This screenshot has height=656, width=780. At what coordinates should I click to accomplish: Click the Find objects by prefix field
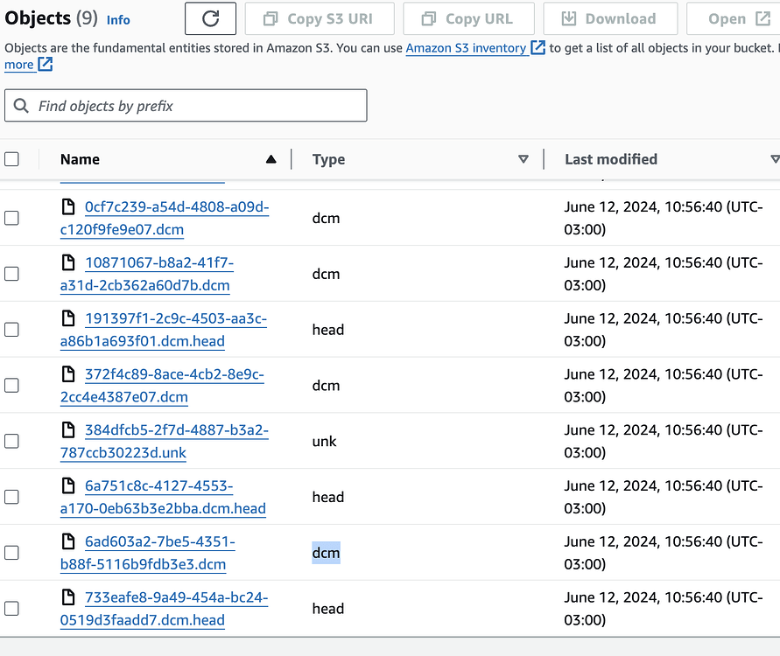[x=185, y=105]
